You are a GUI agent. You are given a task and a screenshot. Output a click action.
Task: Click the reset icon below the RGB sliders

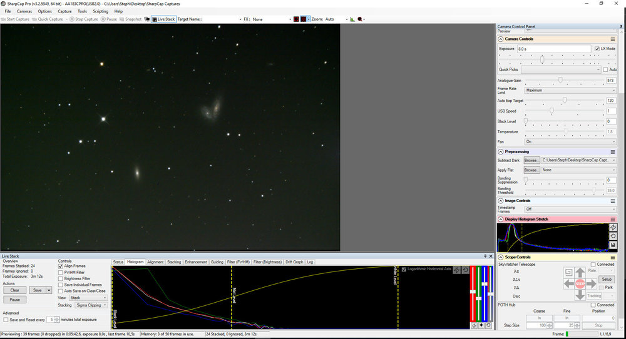(489, 325)
